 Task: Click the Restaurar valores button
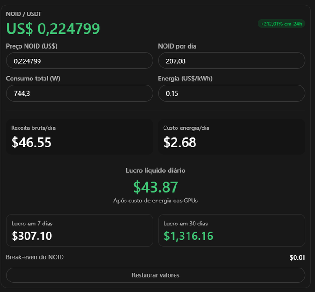156,275
